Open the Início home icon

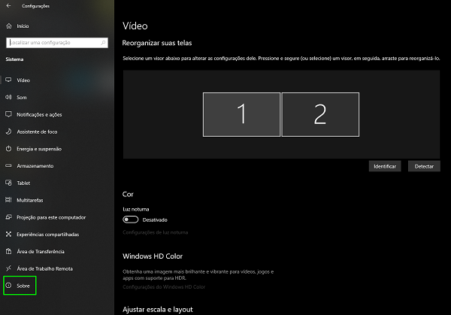coord(8,26)
